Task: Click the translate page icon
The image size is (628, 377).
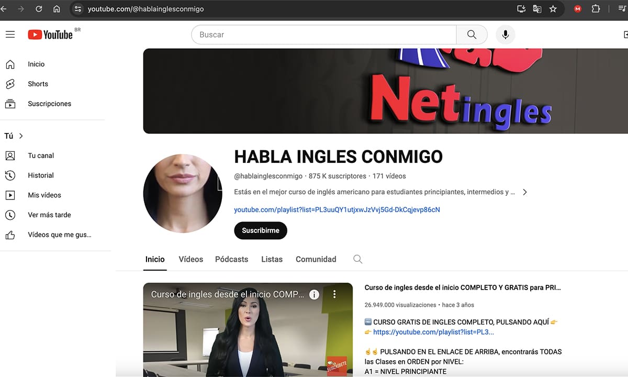Action: [x=537, y=9]
